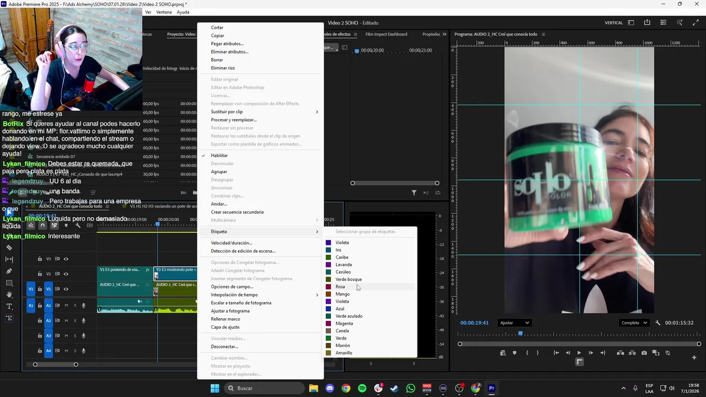Click the Quick Export share icon
The image size is (706, 397).
(647, 23)
